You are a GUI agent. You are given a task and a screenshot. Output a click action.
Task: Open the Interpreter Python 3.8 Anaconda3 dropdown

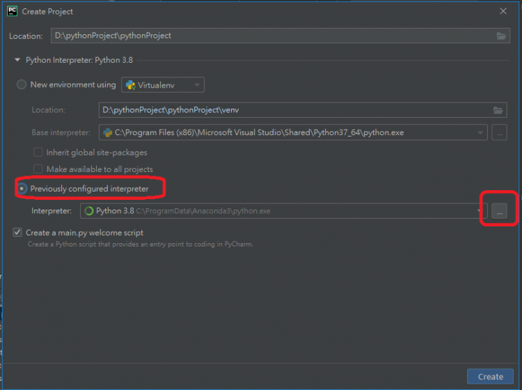pyautogui.click(x=480, y=211)
